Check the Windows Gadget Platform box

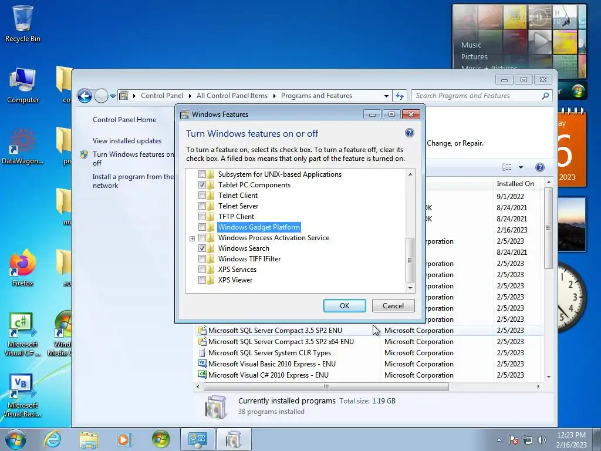tap(202, 227)
